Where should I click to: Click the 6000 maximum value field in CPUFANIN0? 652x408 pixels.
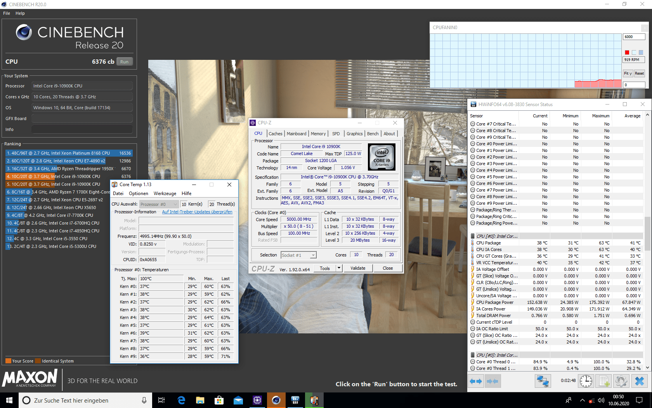[x=634, y=37]
